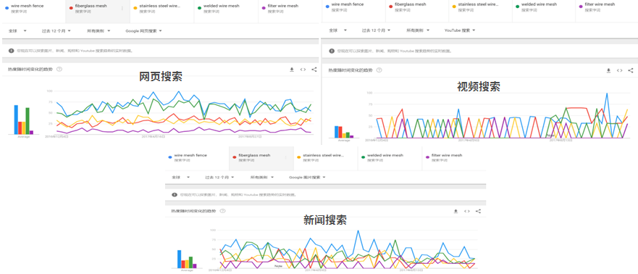Open fiberglass mesh three-dot menu, Google 网页搜索 panel

click(122, 9)
